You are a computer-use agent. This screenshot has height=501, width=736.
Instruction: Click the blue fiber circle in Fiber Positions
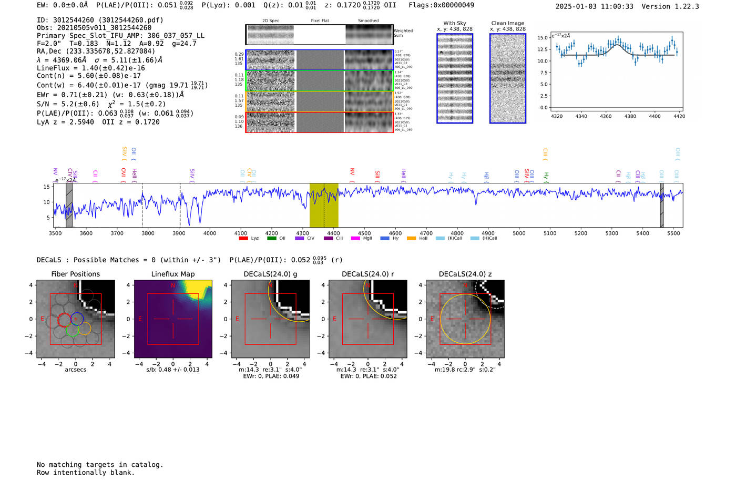(x=77, y=319)
